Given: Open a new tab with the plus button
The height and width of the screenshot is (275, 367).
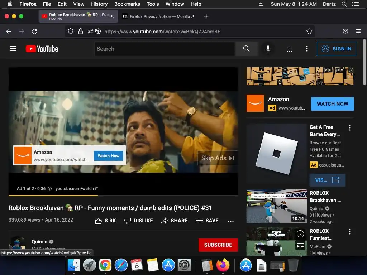Looking at the screenshot, I should 206,16.
